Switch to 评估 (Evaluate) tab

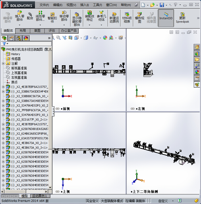[x=52, y=31]
